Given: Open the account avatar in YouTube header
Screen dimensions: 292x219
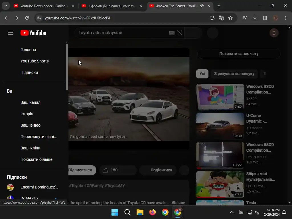Looking at the screenshot, I should [274, 33].
